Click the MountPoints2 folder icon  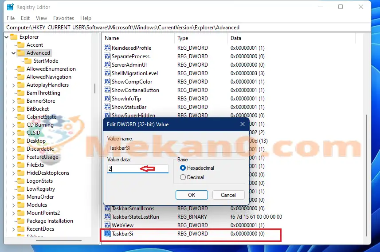click(21, 213)
